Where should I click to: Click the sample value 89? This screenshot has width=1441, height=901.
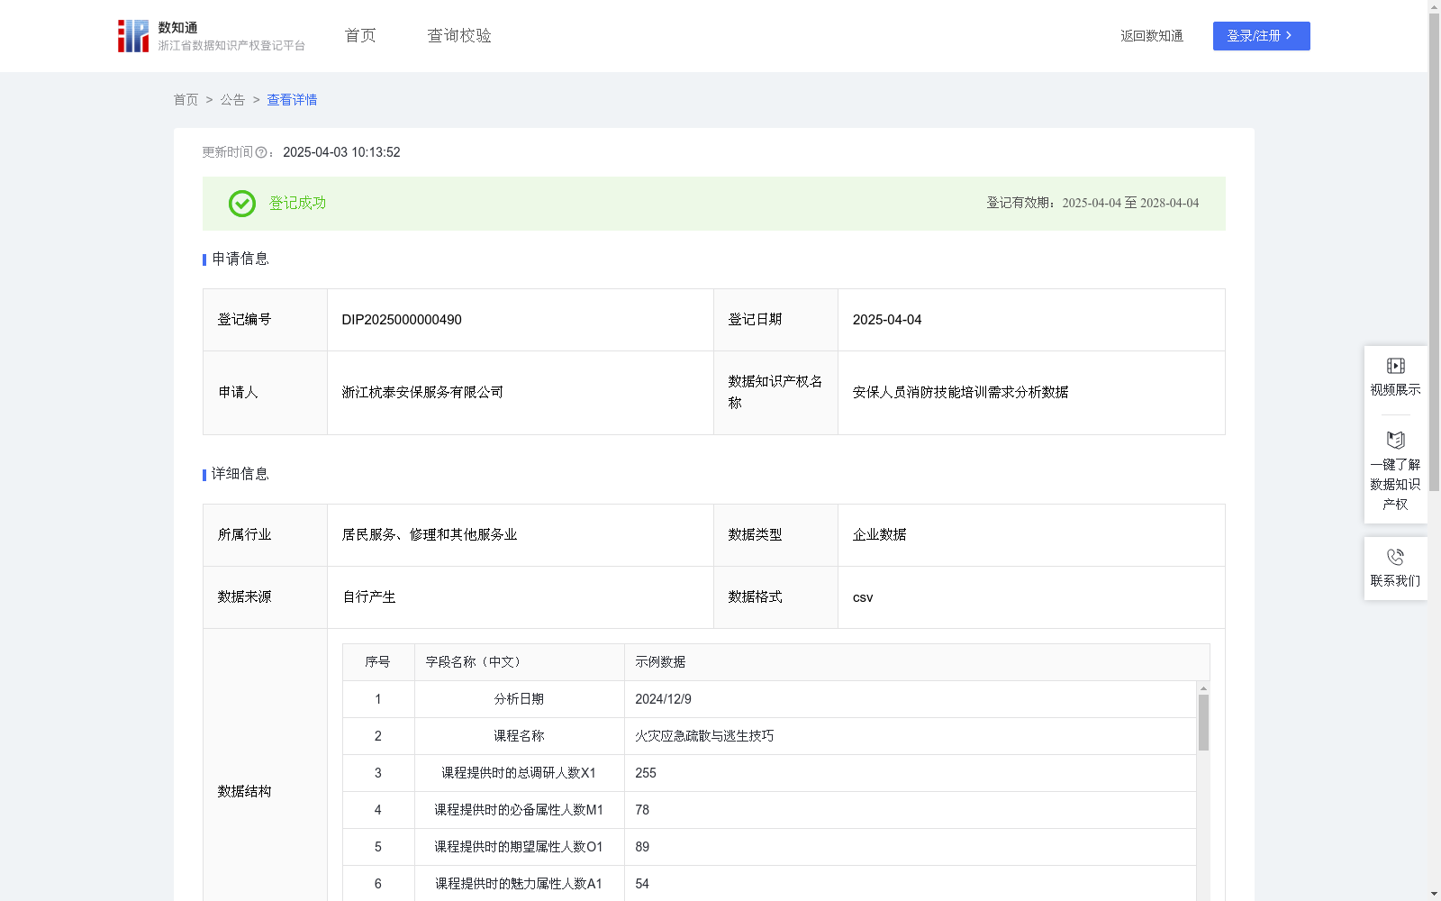642,847
